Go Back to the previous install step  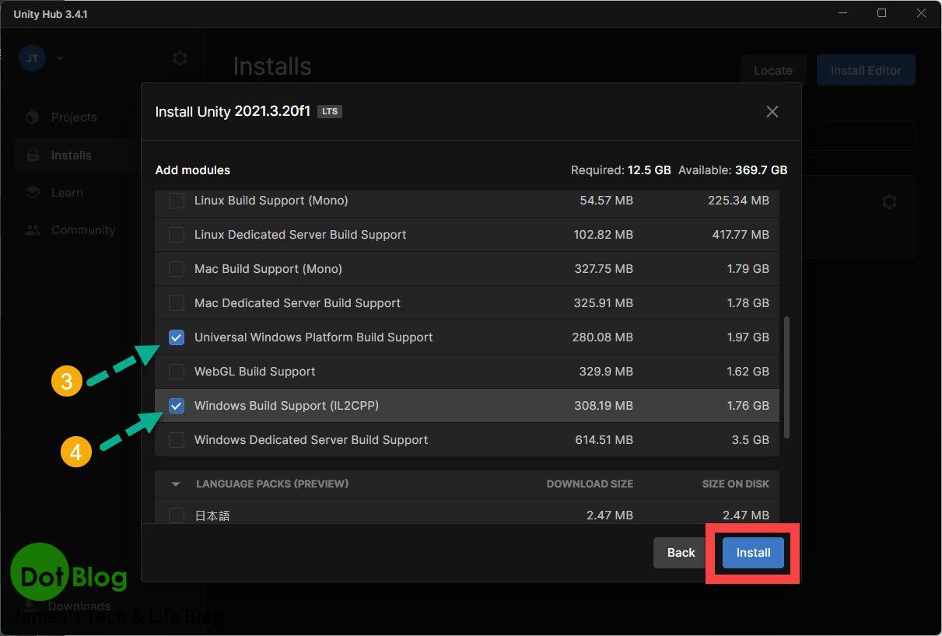pyautogui.click(x=681, y=553)
